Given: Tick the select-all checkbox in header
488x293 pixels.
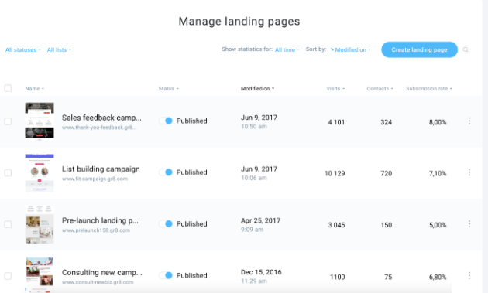Looking at the screenshot, I should pos(8,88).
